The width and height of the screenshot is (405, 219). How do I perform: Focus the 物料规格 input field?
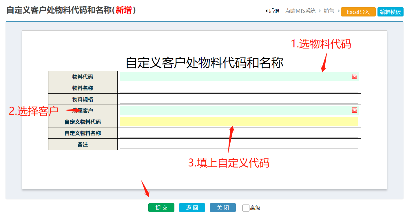pos(239,99)
